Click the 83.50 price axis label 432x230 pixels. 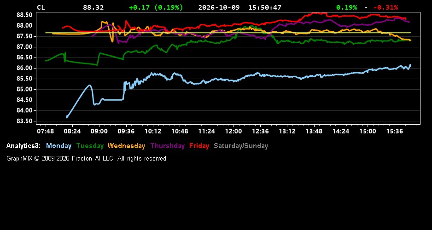tap(25, 121)
